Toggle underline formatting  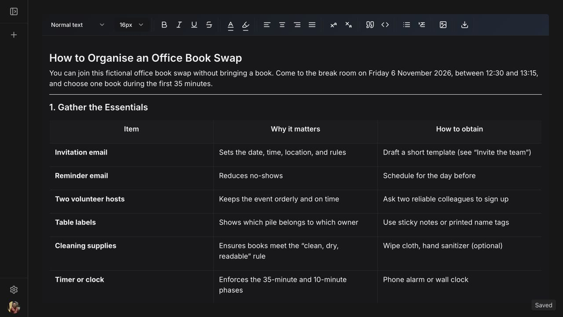(x=194, y=25)
